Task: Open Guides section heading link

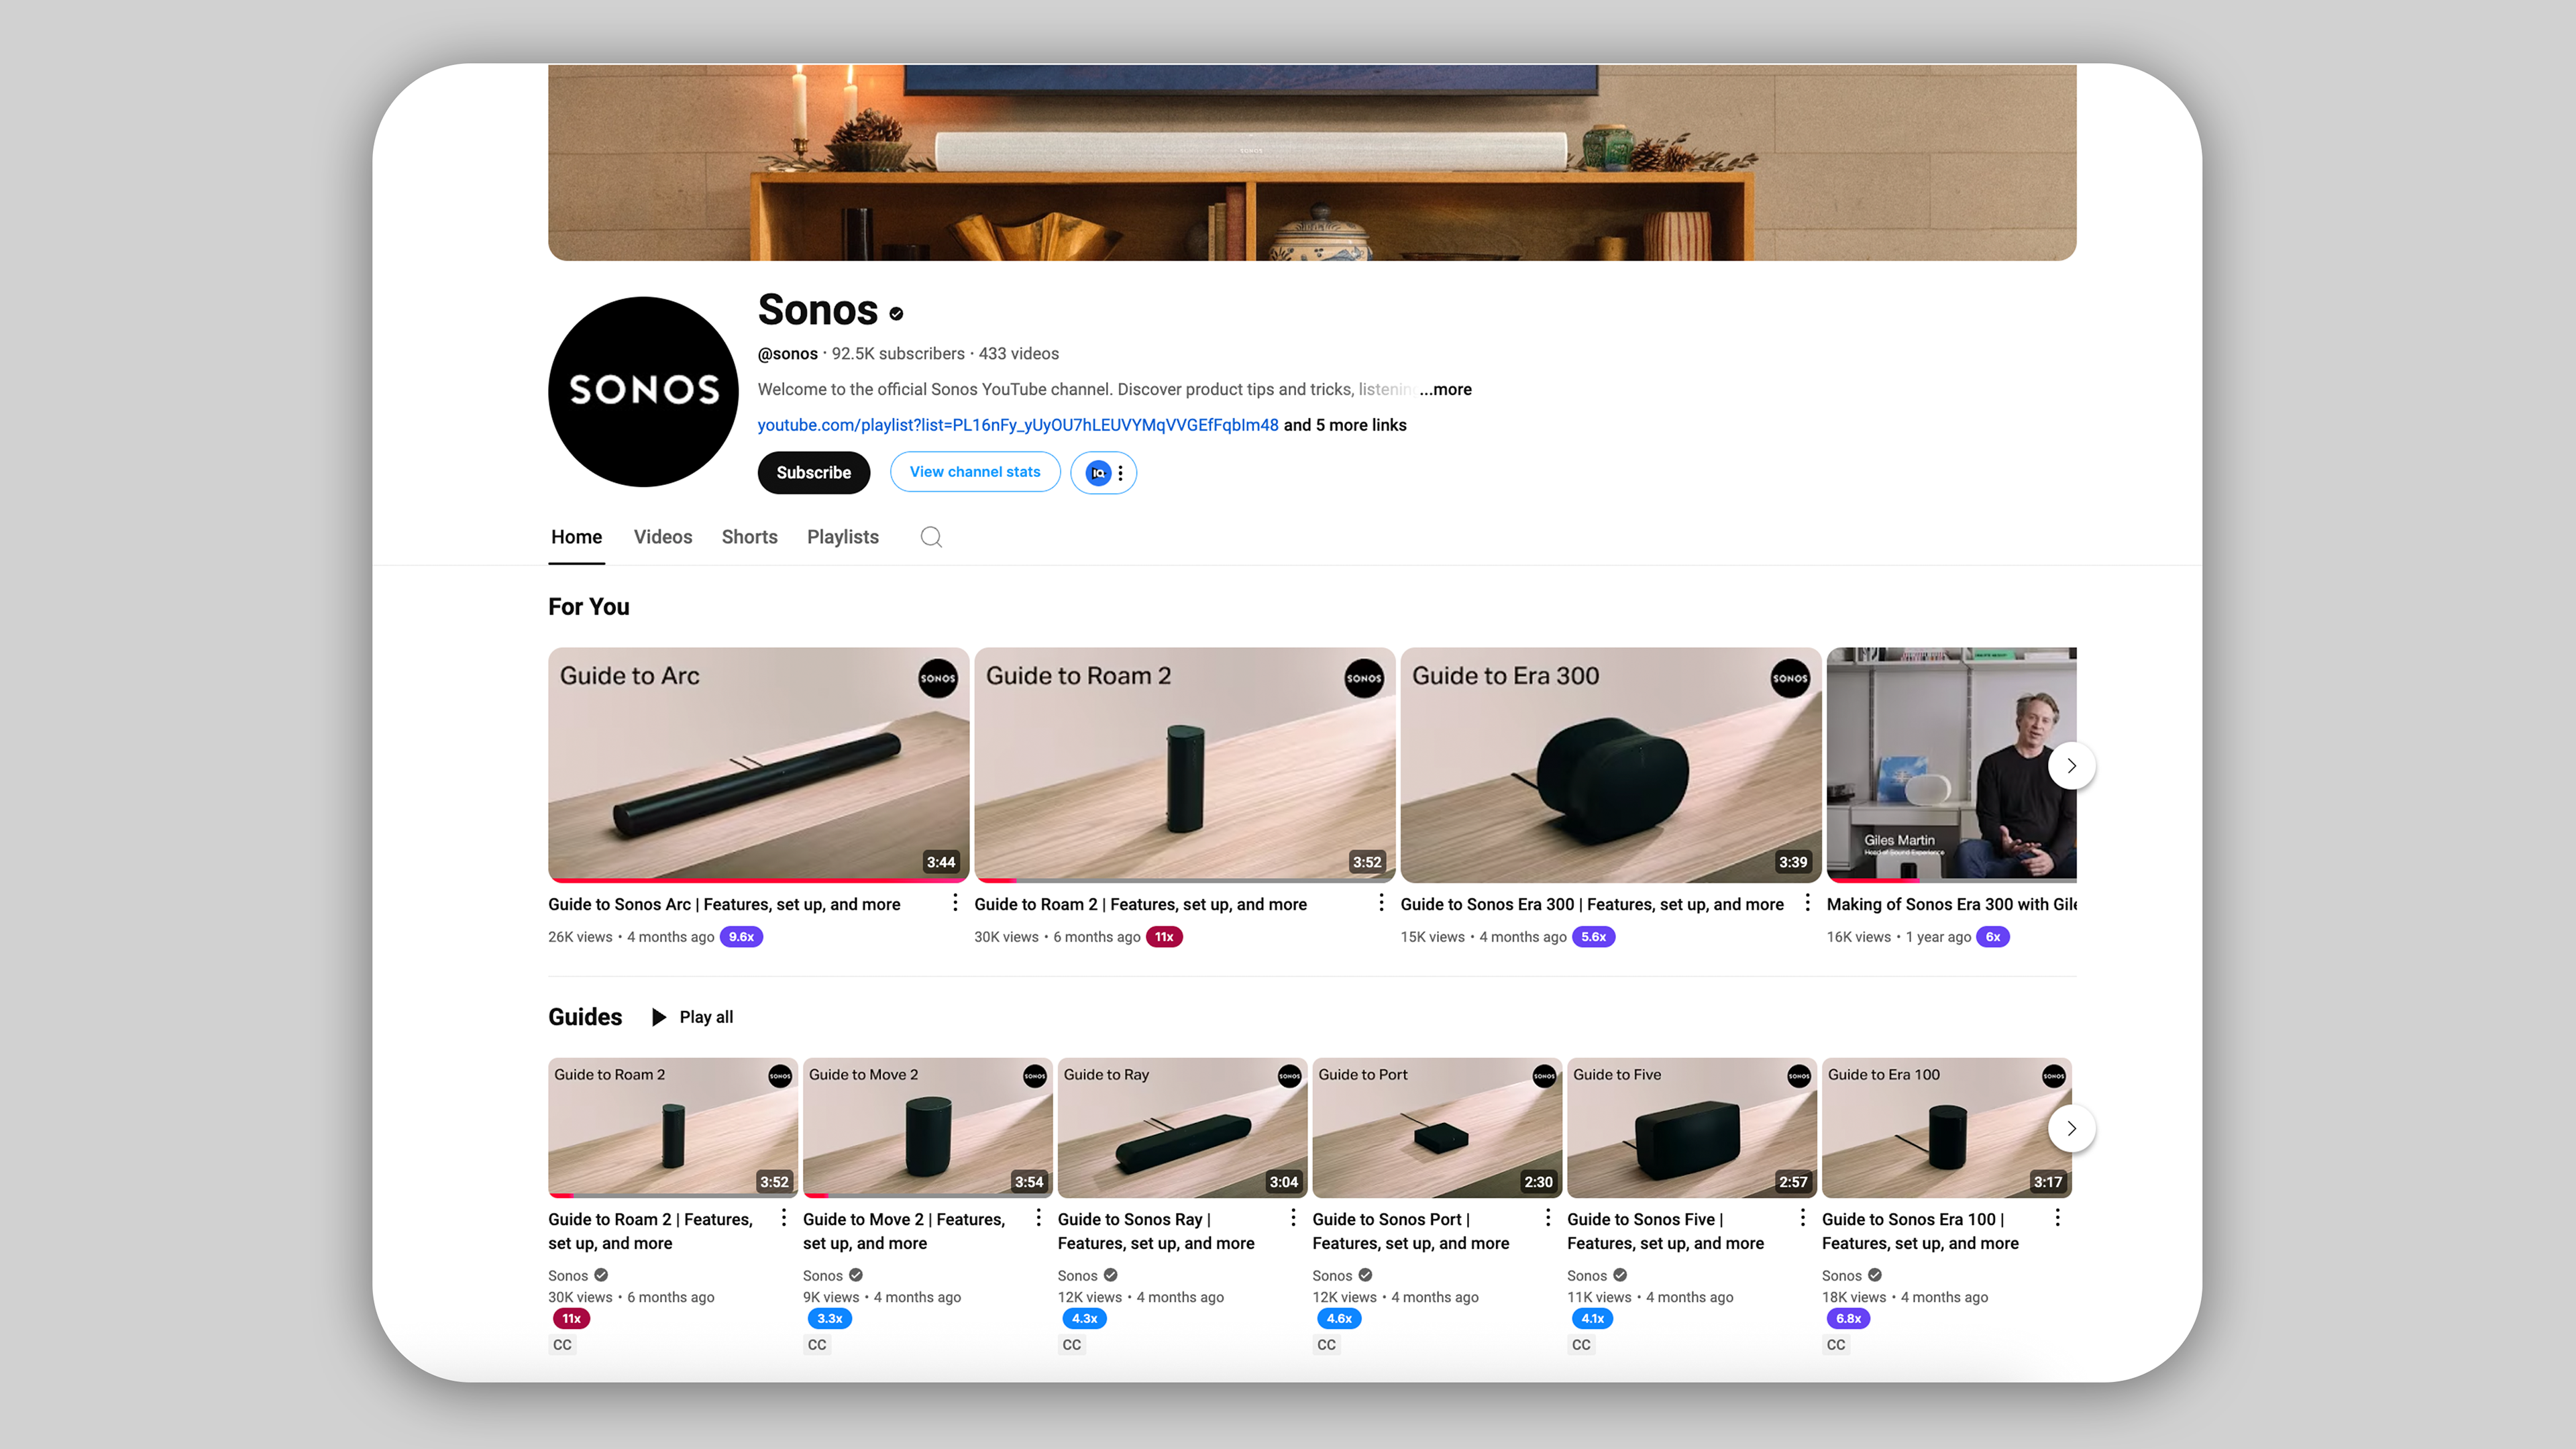Action: pyautogui.click(x=585, y=1017)
